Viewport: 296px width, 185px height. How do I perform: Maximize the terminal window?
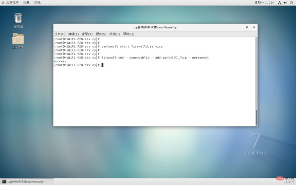pos(247,27)
